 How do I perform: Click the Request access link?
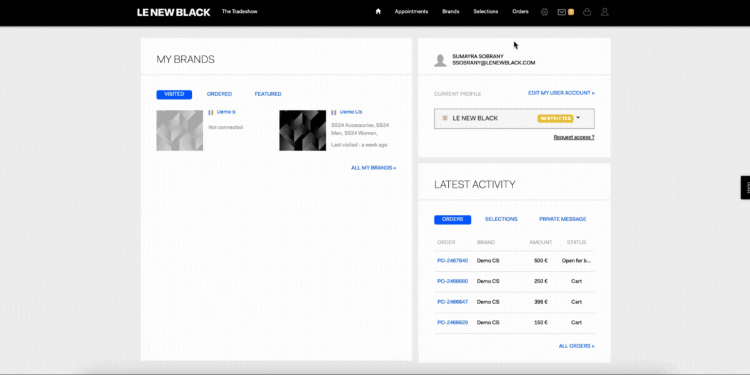pos(574,137)
